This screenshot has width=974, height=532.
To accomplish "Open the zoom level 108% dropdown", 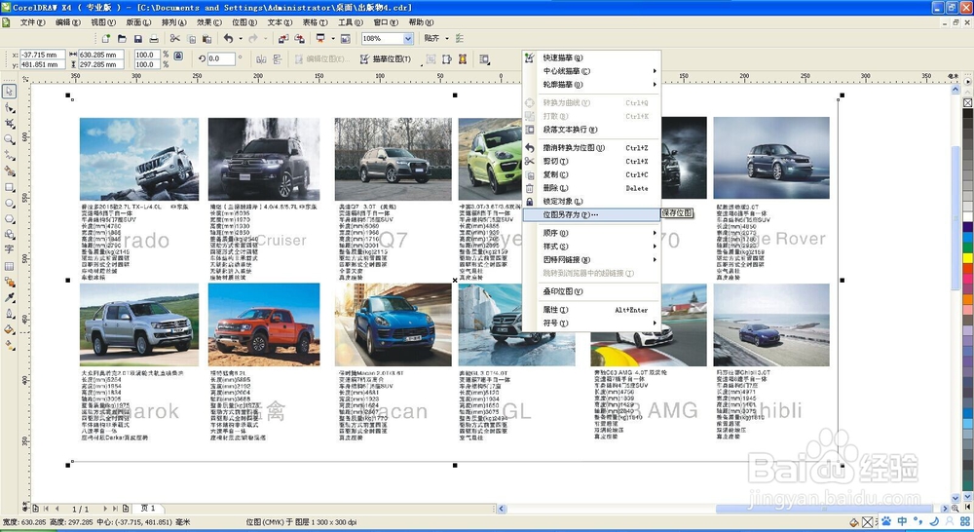I will pyautogui.click(x=408, y=39).
